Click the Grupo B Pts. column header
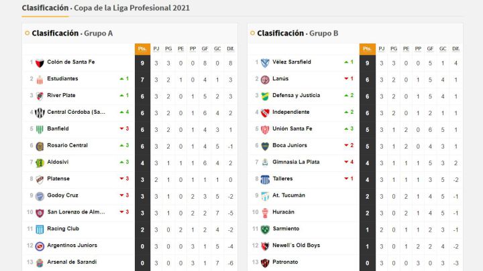Screen dimensions: 483x271 (367, 49)
